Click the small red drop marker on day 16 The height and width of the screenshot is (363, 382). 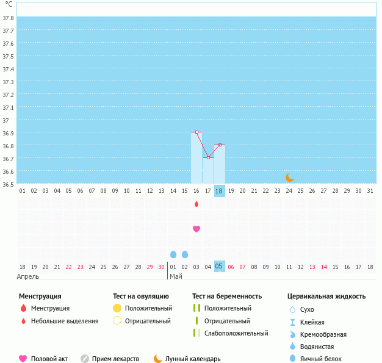(x=196, y=204)
